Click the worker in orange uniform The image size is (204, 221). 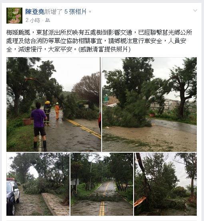point(57,111)
